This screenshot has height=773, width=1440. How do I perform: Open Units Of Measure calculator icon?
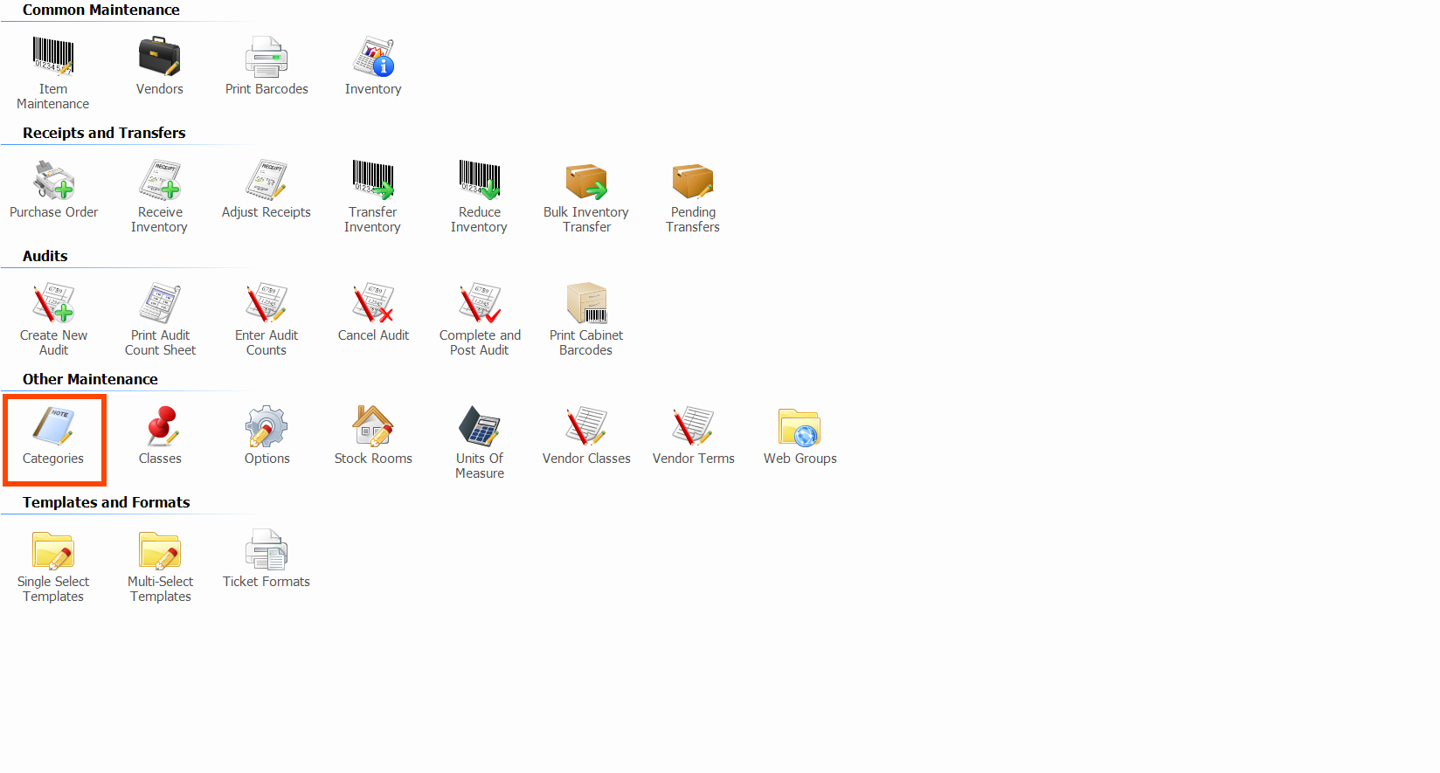480,427
